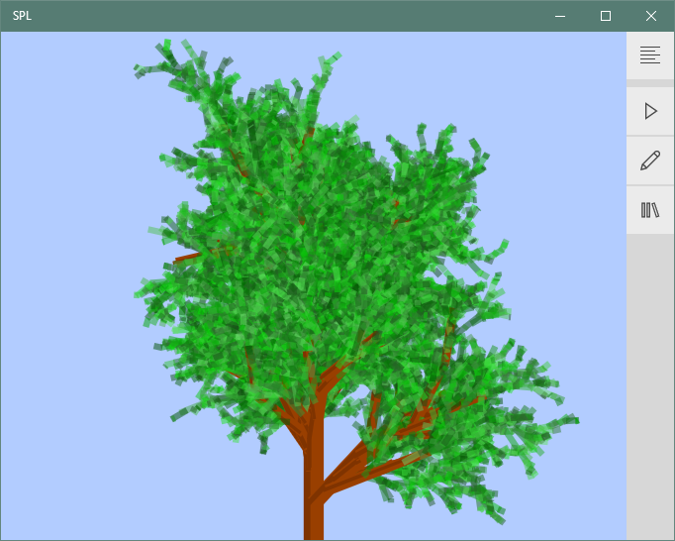The image size is (675, 541).
Task: Maximize the SPL window
Action: tap(606, 16)
